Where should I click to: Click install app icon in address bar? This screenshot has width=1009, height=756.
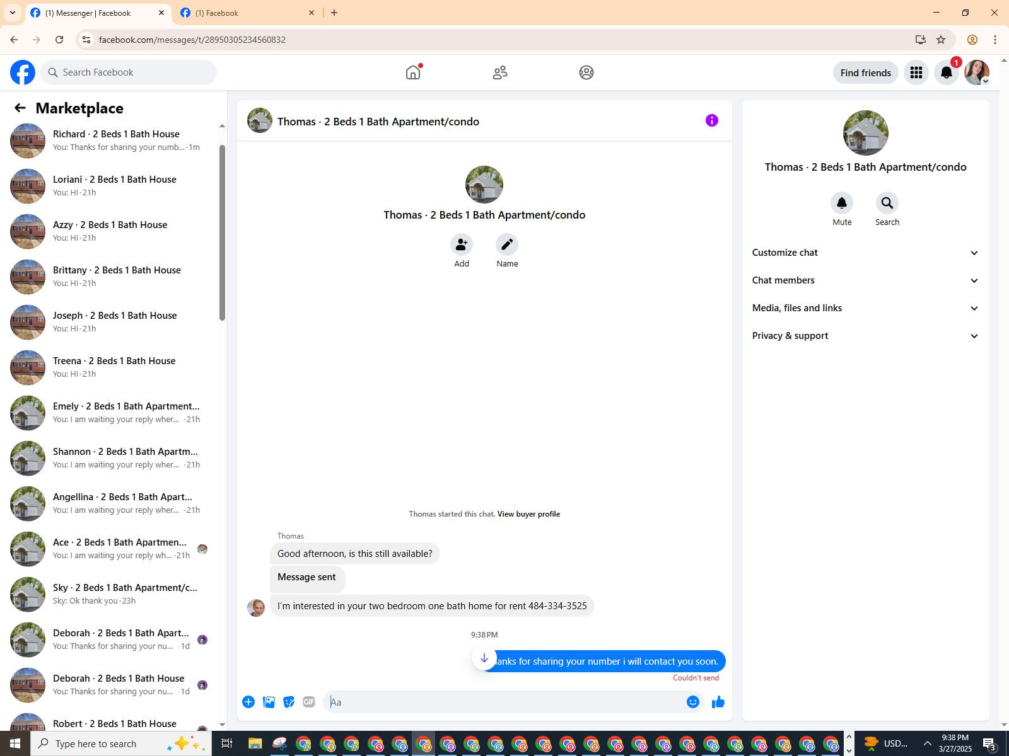(x=921, y=40)
